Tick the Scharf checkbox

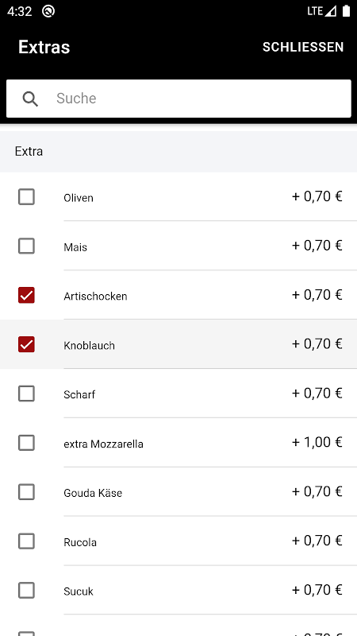(x=26, y=394)
